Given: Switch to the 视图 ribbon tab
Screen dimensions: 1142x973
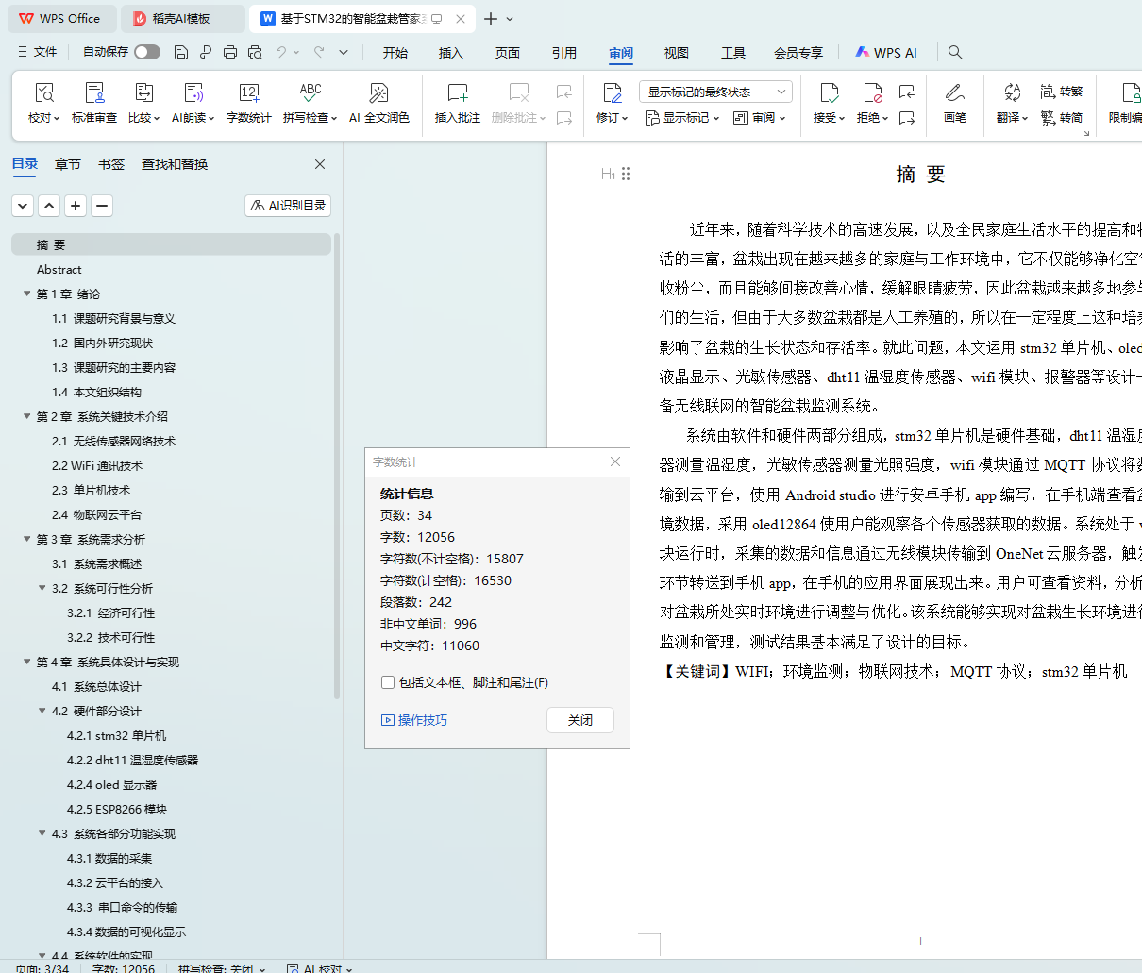Looking at the screenshot, I should click(676, 53).
